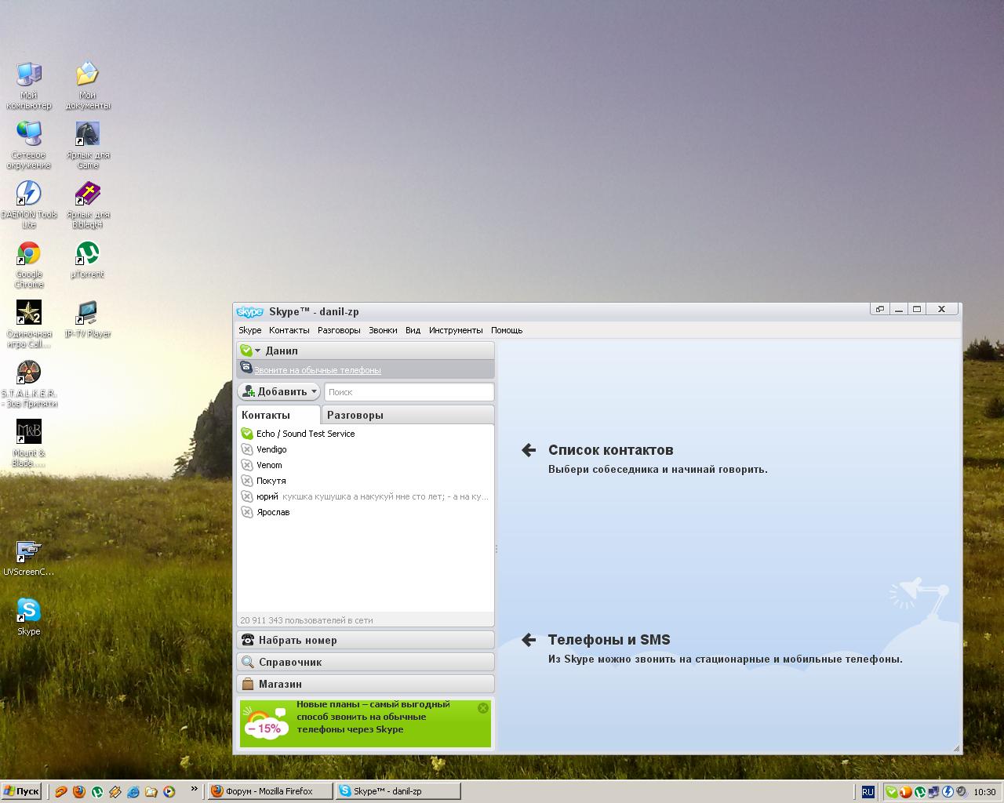Viewport: 1004px width, 803px height.
Task: Click the offline status icon of Venom
Action: [247, 465]
